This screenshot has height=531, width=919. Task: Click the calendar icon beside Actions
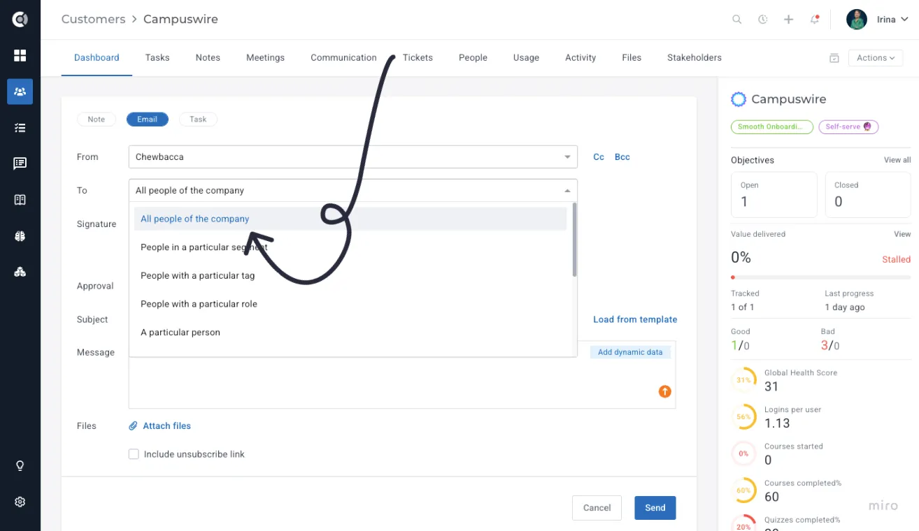pos(834,58)
